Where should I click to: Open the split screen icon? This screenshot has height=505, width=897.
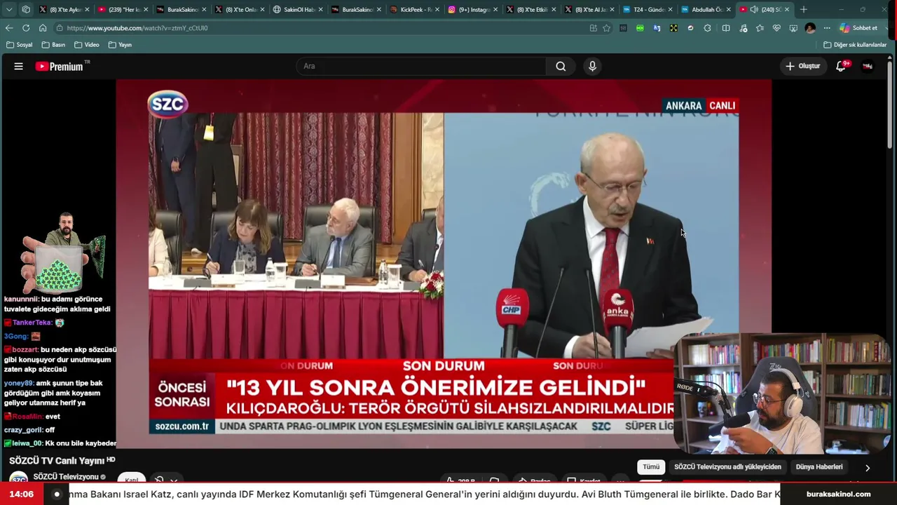[x=726, y=28]
